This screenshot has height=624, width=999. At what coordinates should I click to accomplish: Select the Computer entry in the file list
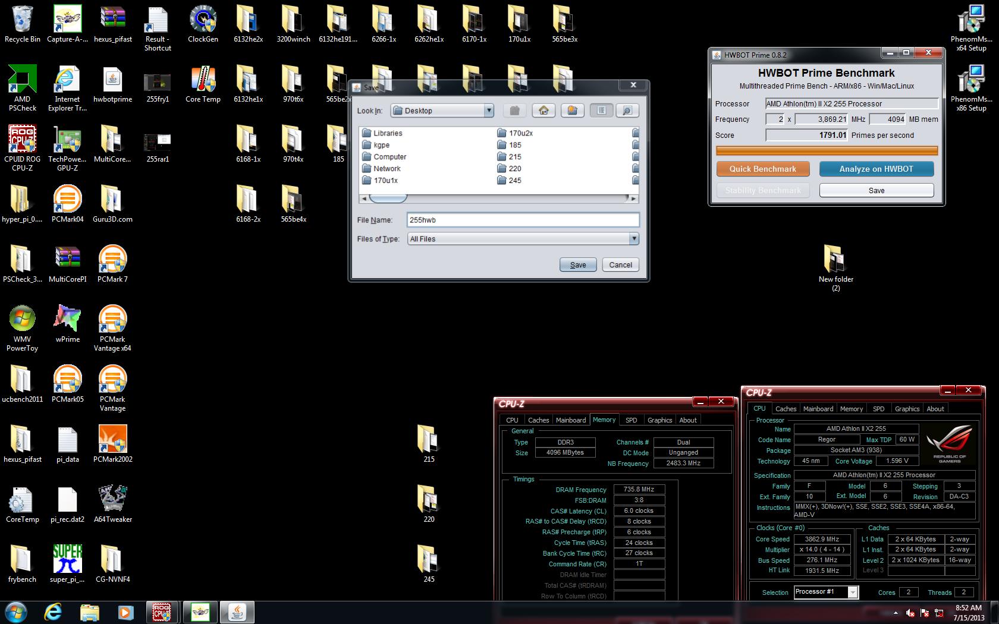(x=384, y=157)
